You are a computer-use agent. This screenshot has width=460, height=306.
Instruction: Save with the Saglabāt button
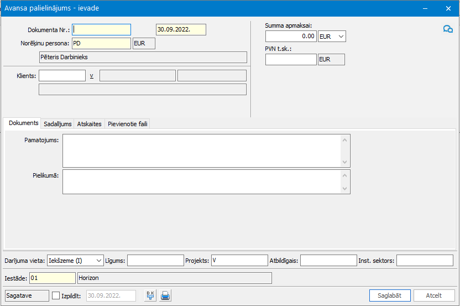[390, 295]
